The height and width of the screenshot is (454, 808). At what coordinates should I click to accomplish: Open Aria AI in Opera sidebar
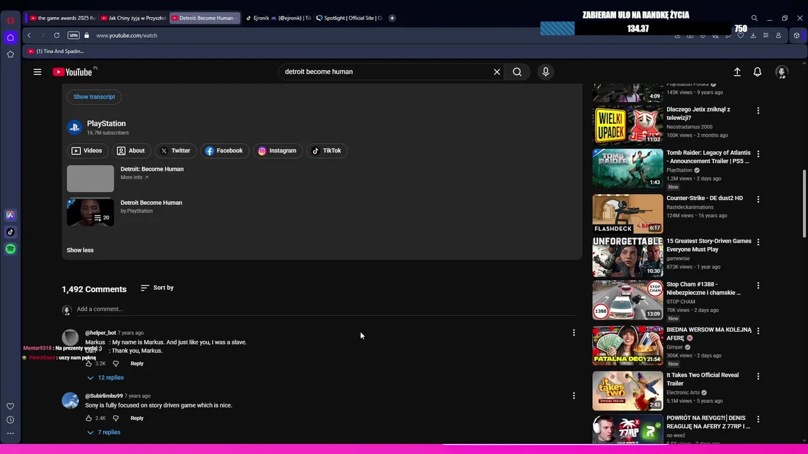point(10,215)
